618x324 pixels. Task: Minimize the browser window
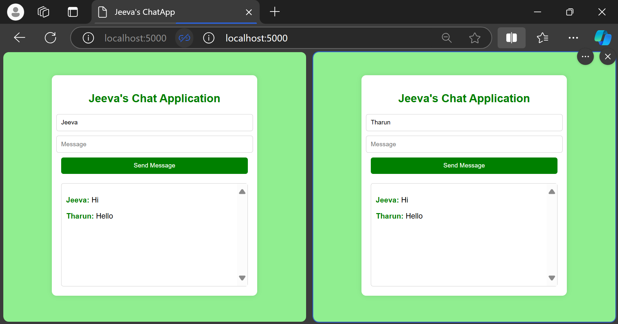(x=538, y=12)
